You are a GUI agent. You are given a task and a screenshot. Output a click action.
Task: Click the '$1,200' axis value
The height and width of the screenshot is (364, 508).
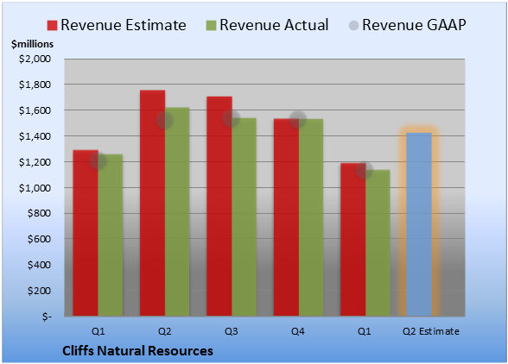[x=35, y=162]
